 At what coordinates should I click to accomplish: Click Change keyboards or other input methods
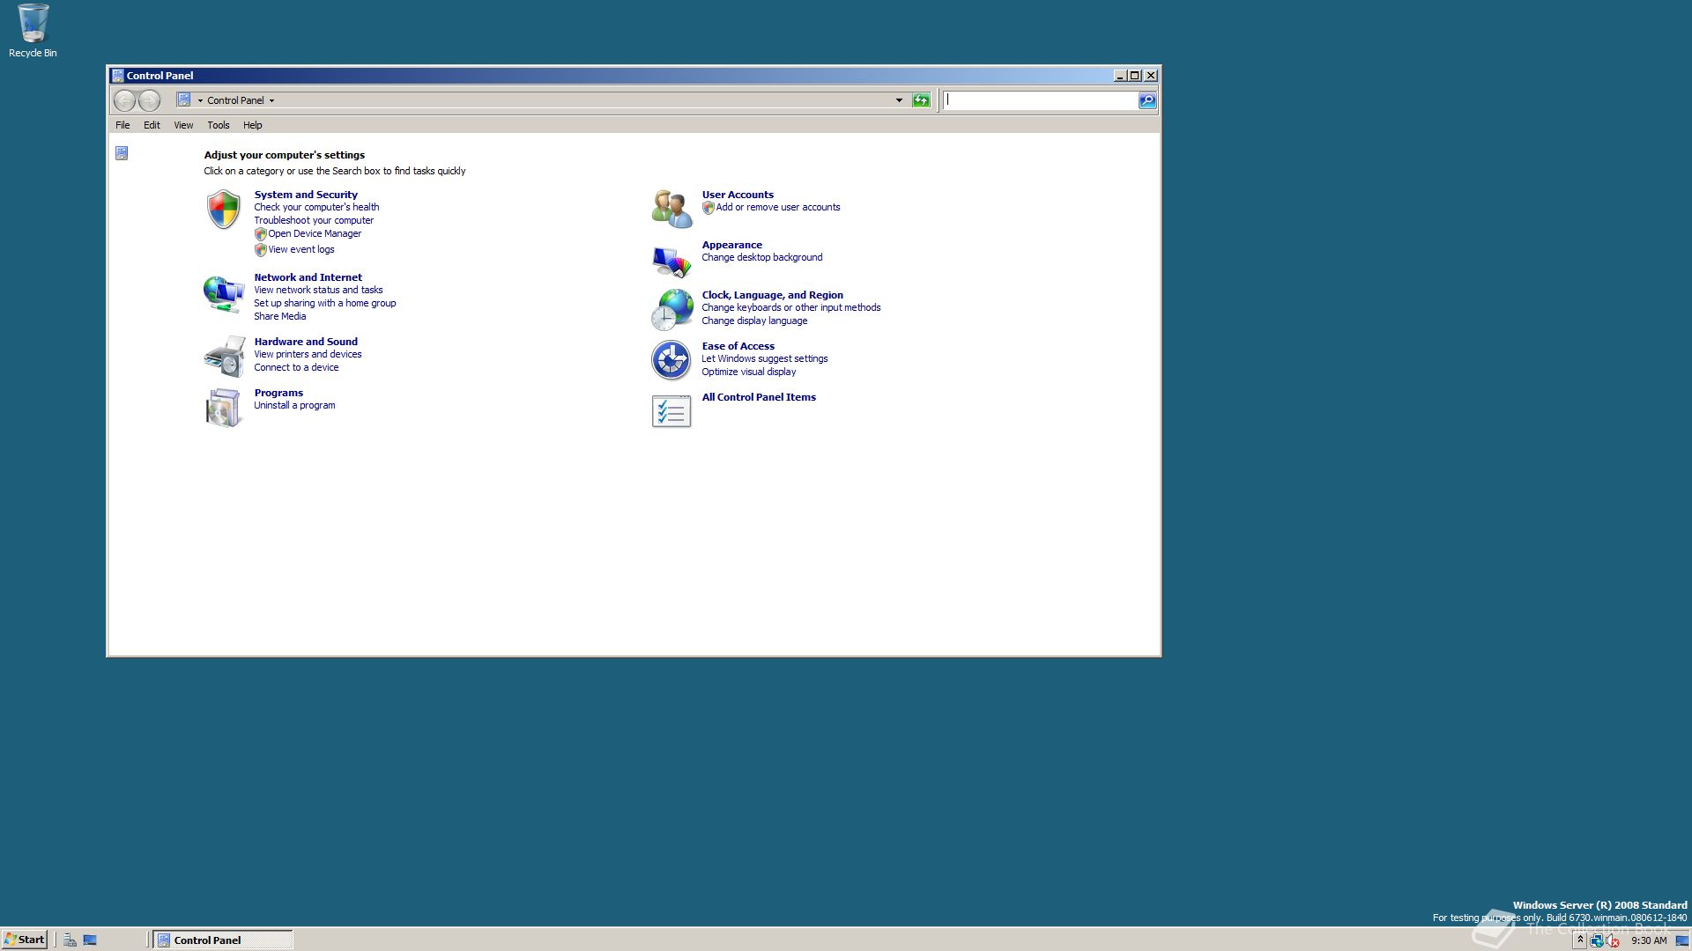(x=790, y=308)
